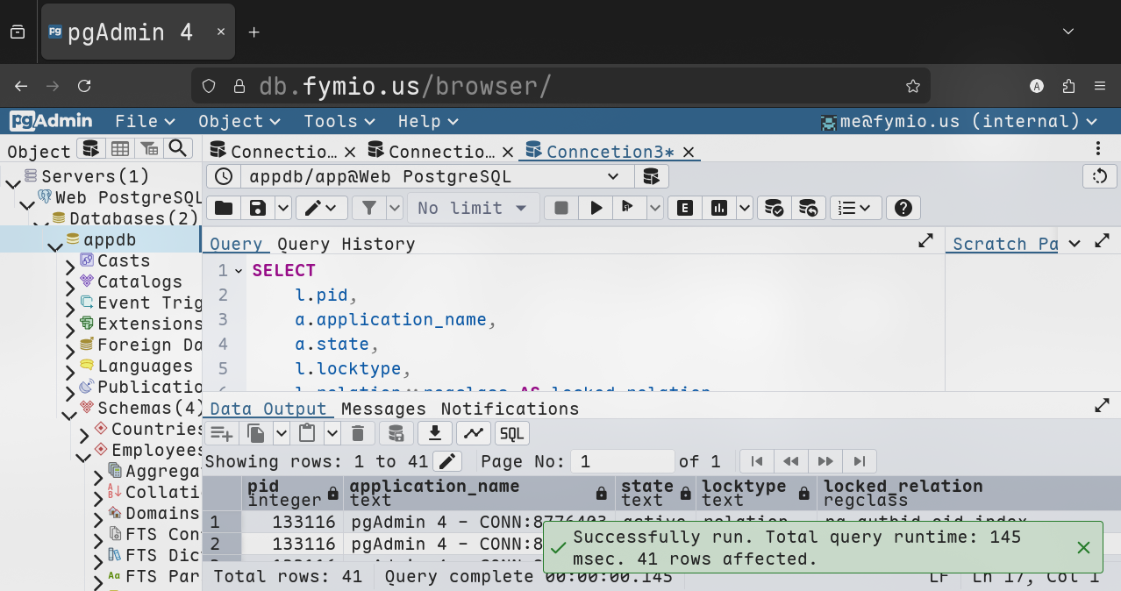Roll back the transaction via toolbar icon

809,208
